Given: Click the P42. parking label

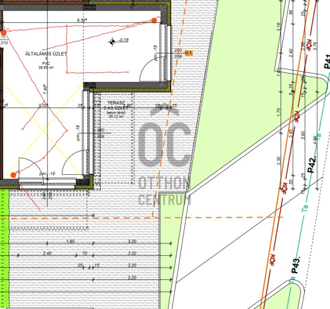Looking at the screenshot, I should tap(312, 164).
